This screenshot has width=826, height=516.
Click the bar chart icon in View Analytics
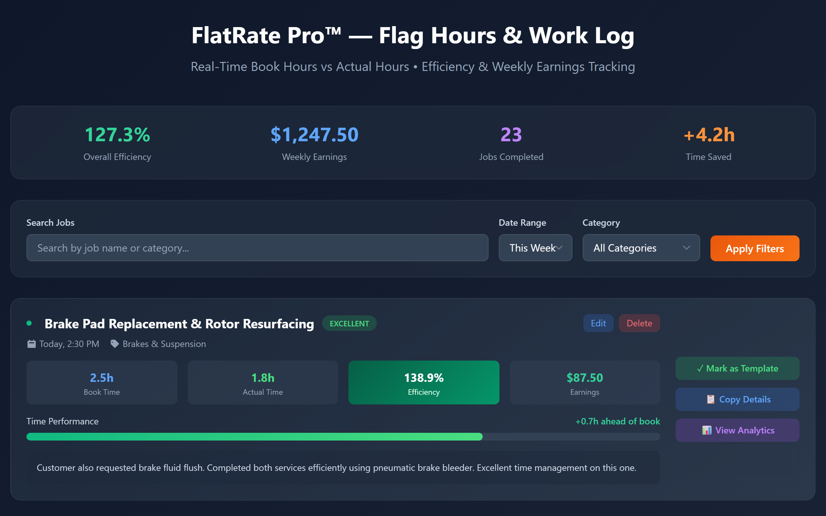tap(707, 430)
